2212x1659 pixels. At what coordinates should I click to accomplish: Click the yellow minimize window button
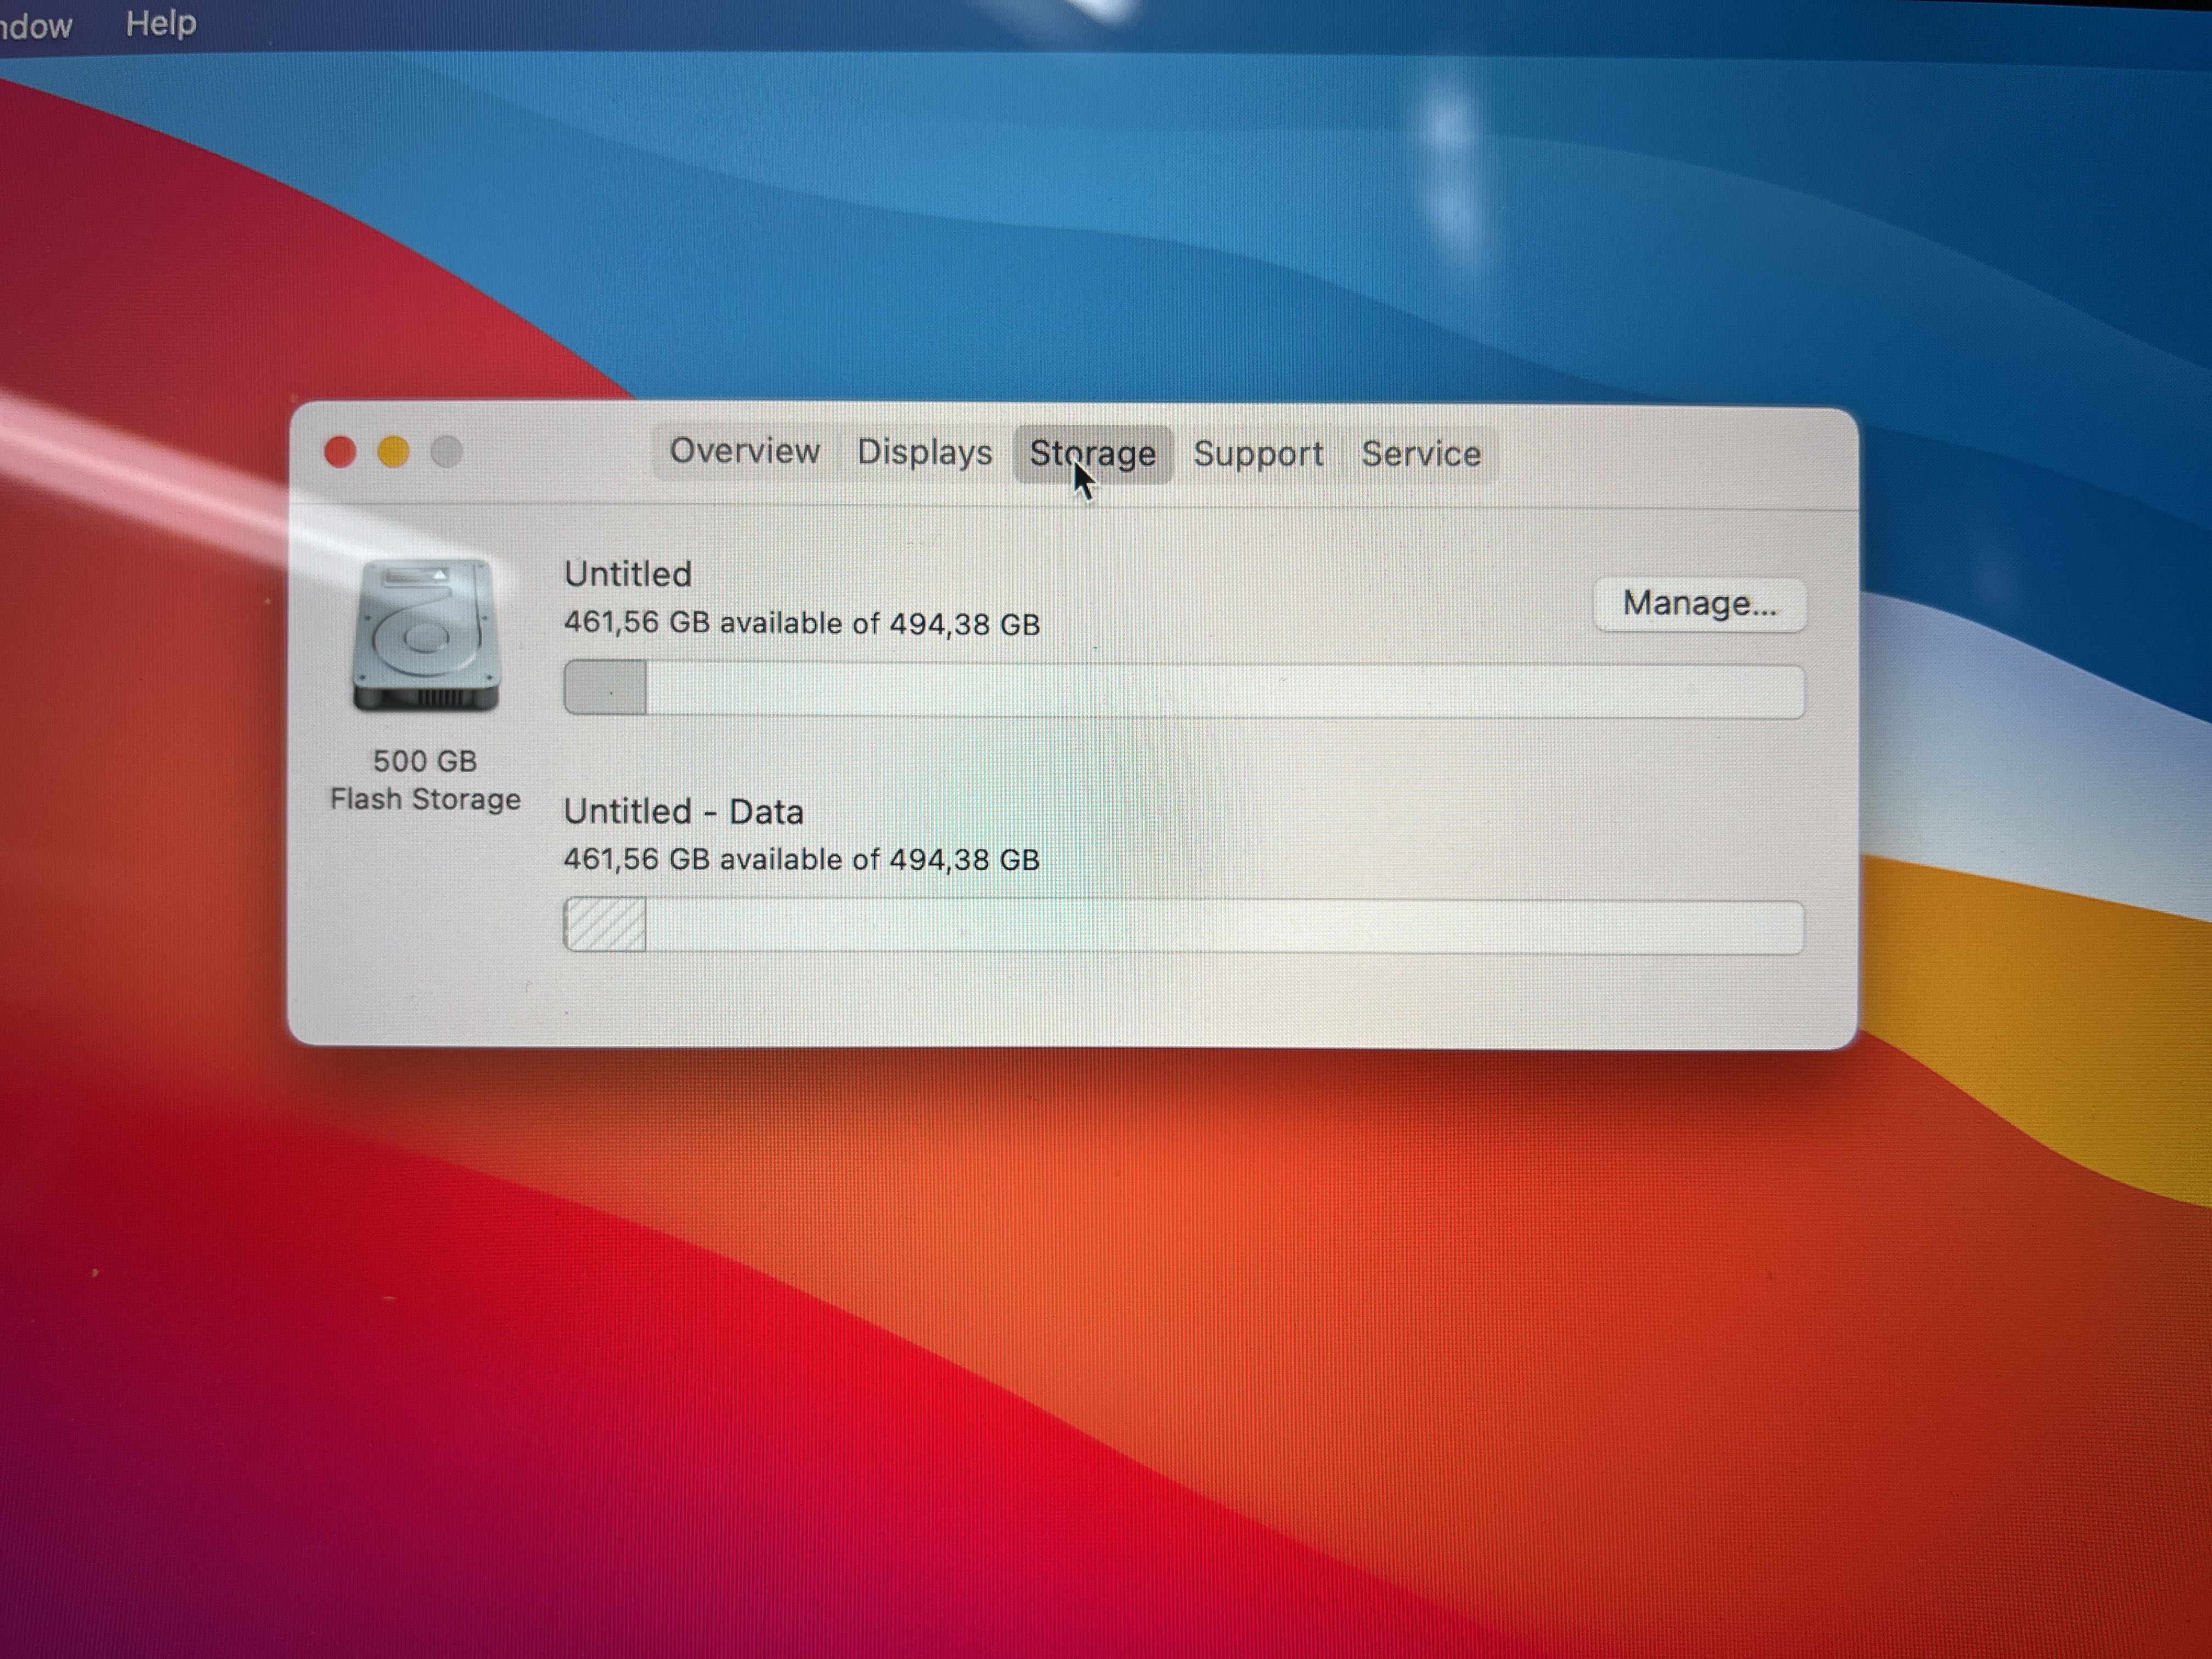click(x=393, y=452)
